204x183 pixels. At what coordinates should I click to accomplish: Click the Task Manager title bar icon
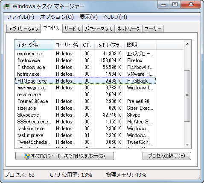(7, 6)
